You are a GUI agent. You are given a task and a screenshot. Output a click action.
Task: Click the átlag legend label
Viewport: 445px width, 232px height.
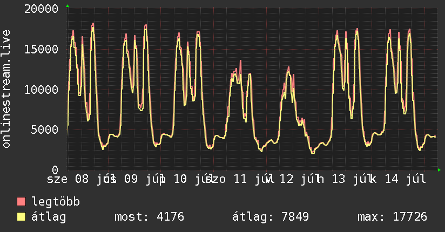pyautogui.click(x=49, y=217)
